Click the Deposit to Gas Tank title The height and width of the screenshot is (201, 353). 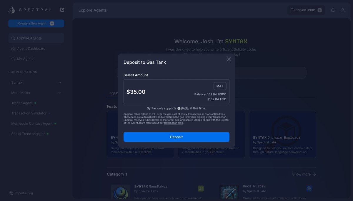145,62
